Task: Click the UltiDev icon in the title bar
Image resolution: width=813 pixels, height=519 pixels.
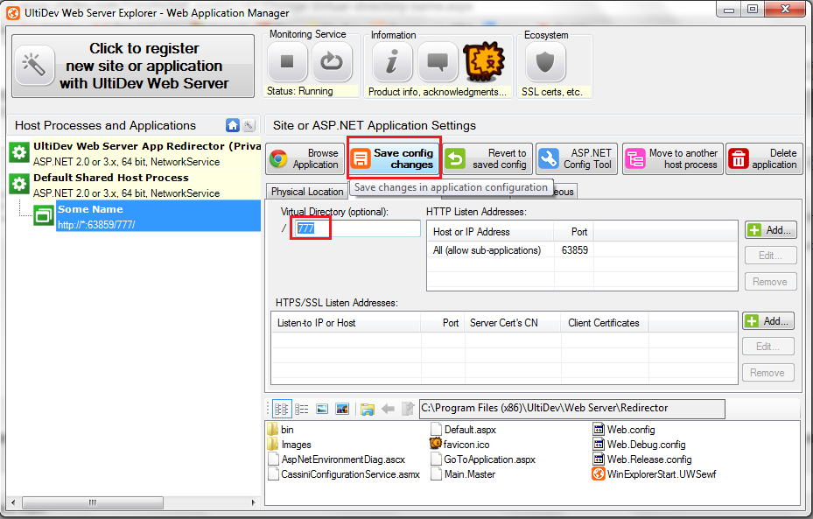Action: (13, 13)
